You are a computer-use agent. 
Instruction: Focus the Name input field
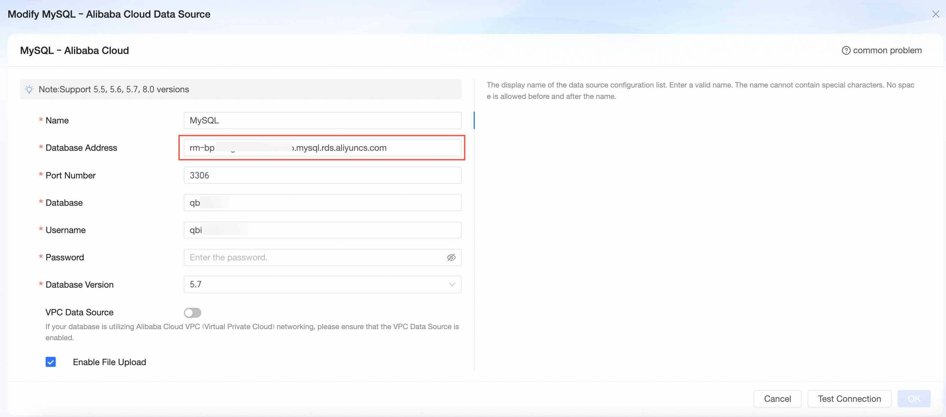click(x=323, y=121)
